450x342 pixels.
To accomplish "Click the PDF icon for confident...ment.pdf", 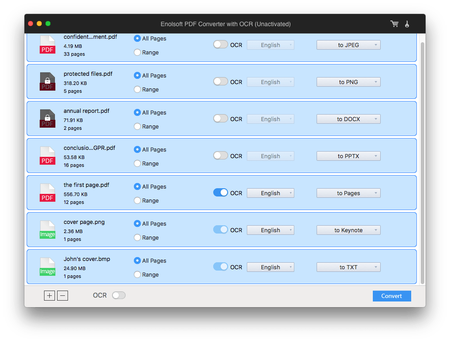I will coord(48,44).
